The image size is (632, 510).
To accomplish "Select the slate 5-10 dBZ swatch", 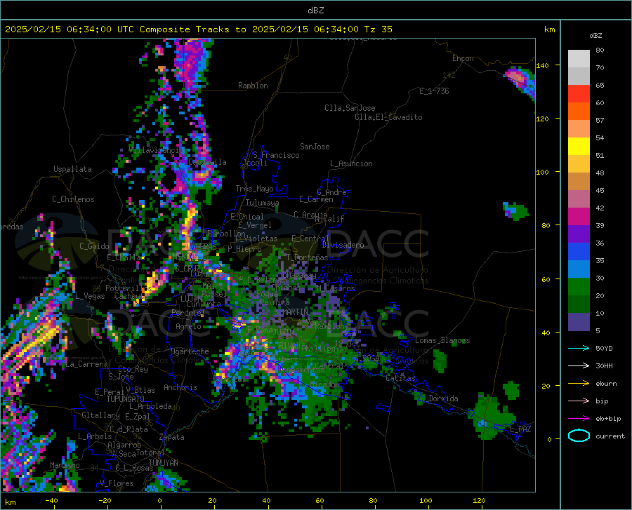I will coord(579,321).
